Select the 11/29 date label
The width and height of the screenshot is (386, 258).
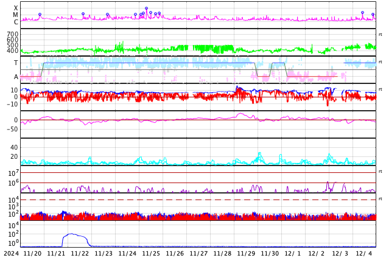(246, 254)
